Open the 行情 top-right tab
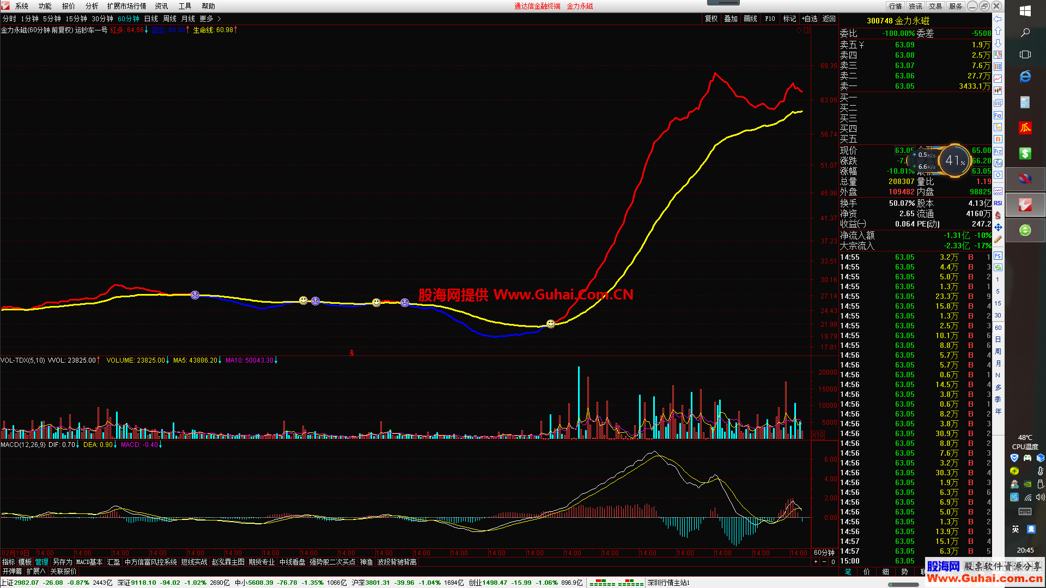This screenshot has height=588, width=1046. pos(895,6)
